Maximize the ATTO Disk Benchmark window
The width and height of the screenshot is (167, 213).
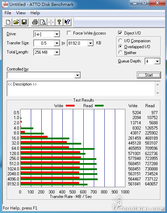[144, 3]
